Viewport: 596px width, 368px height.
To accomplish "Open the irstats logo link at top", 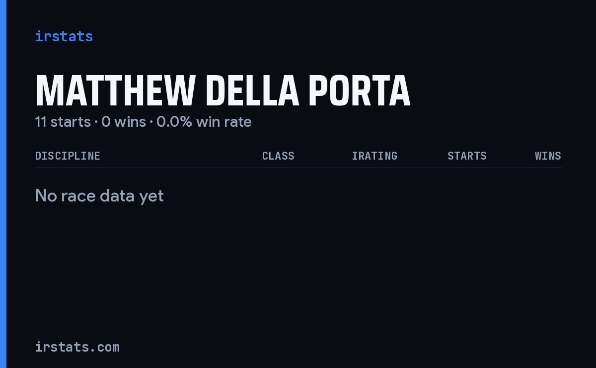I will point(64,36).
